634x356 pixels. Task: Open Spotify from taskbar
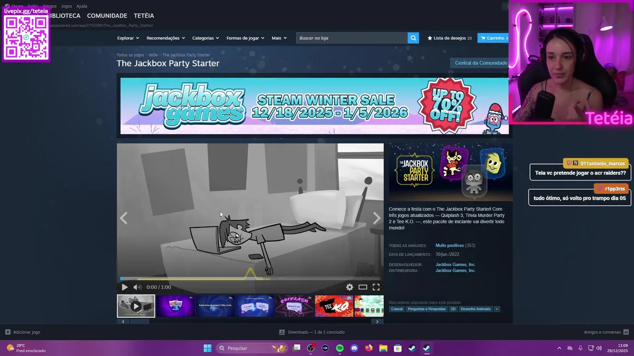340,348
